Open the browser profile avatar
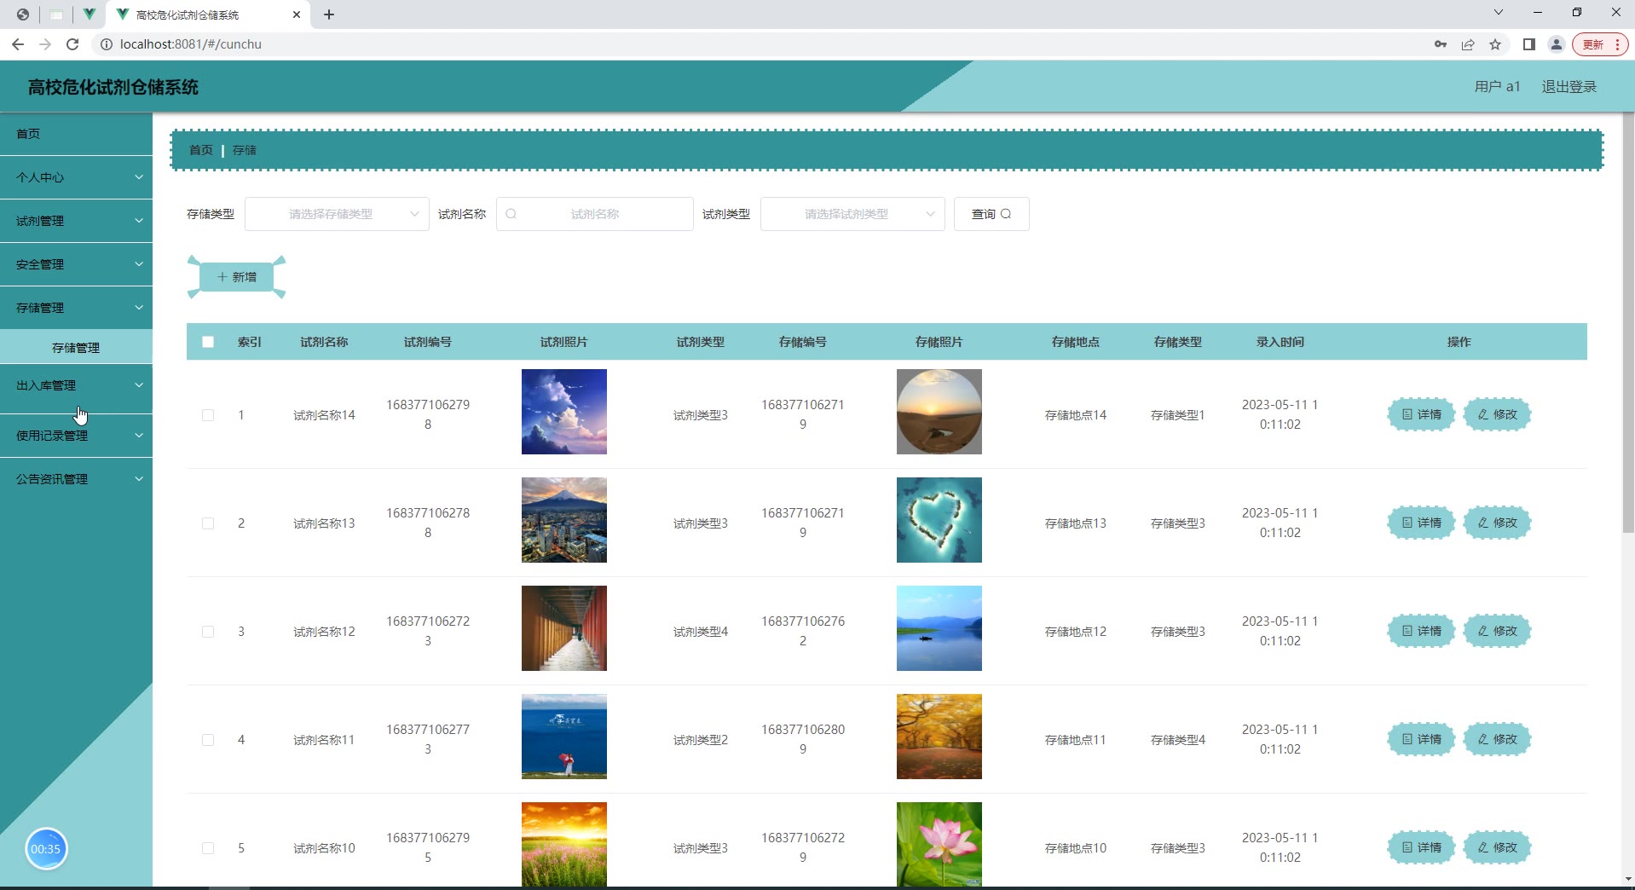 pos(1557,44)
